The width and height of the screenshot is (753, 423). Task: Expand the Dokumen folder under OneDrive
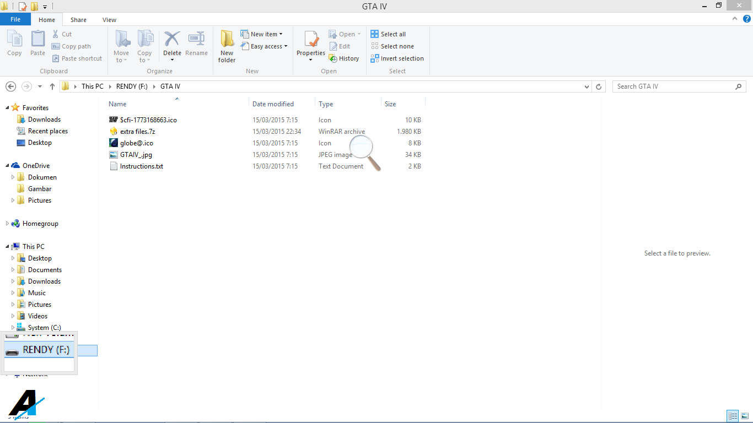(13, 177)
